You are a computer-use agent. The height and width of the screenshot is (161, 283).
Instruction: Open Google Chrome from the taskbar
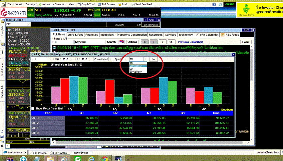pyautogui.click(x=105, y=159)
